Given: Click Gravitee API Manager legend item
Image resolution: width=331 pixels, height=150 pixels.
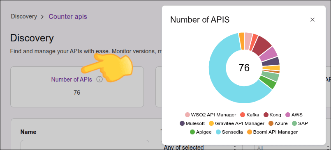Looking at the screenshot, I should click(x=236, y=123).
